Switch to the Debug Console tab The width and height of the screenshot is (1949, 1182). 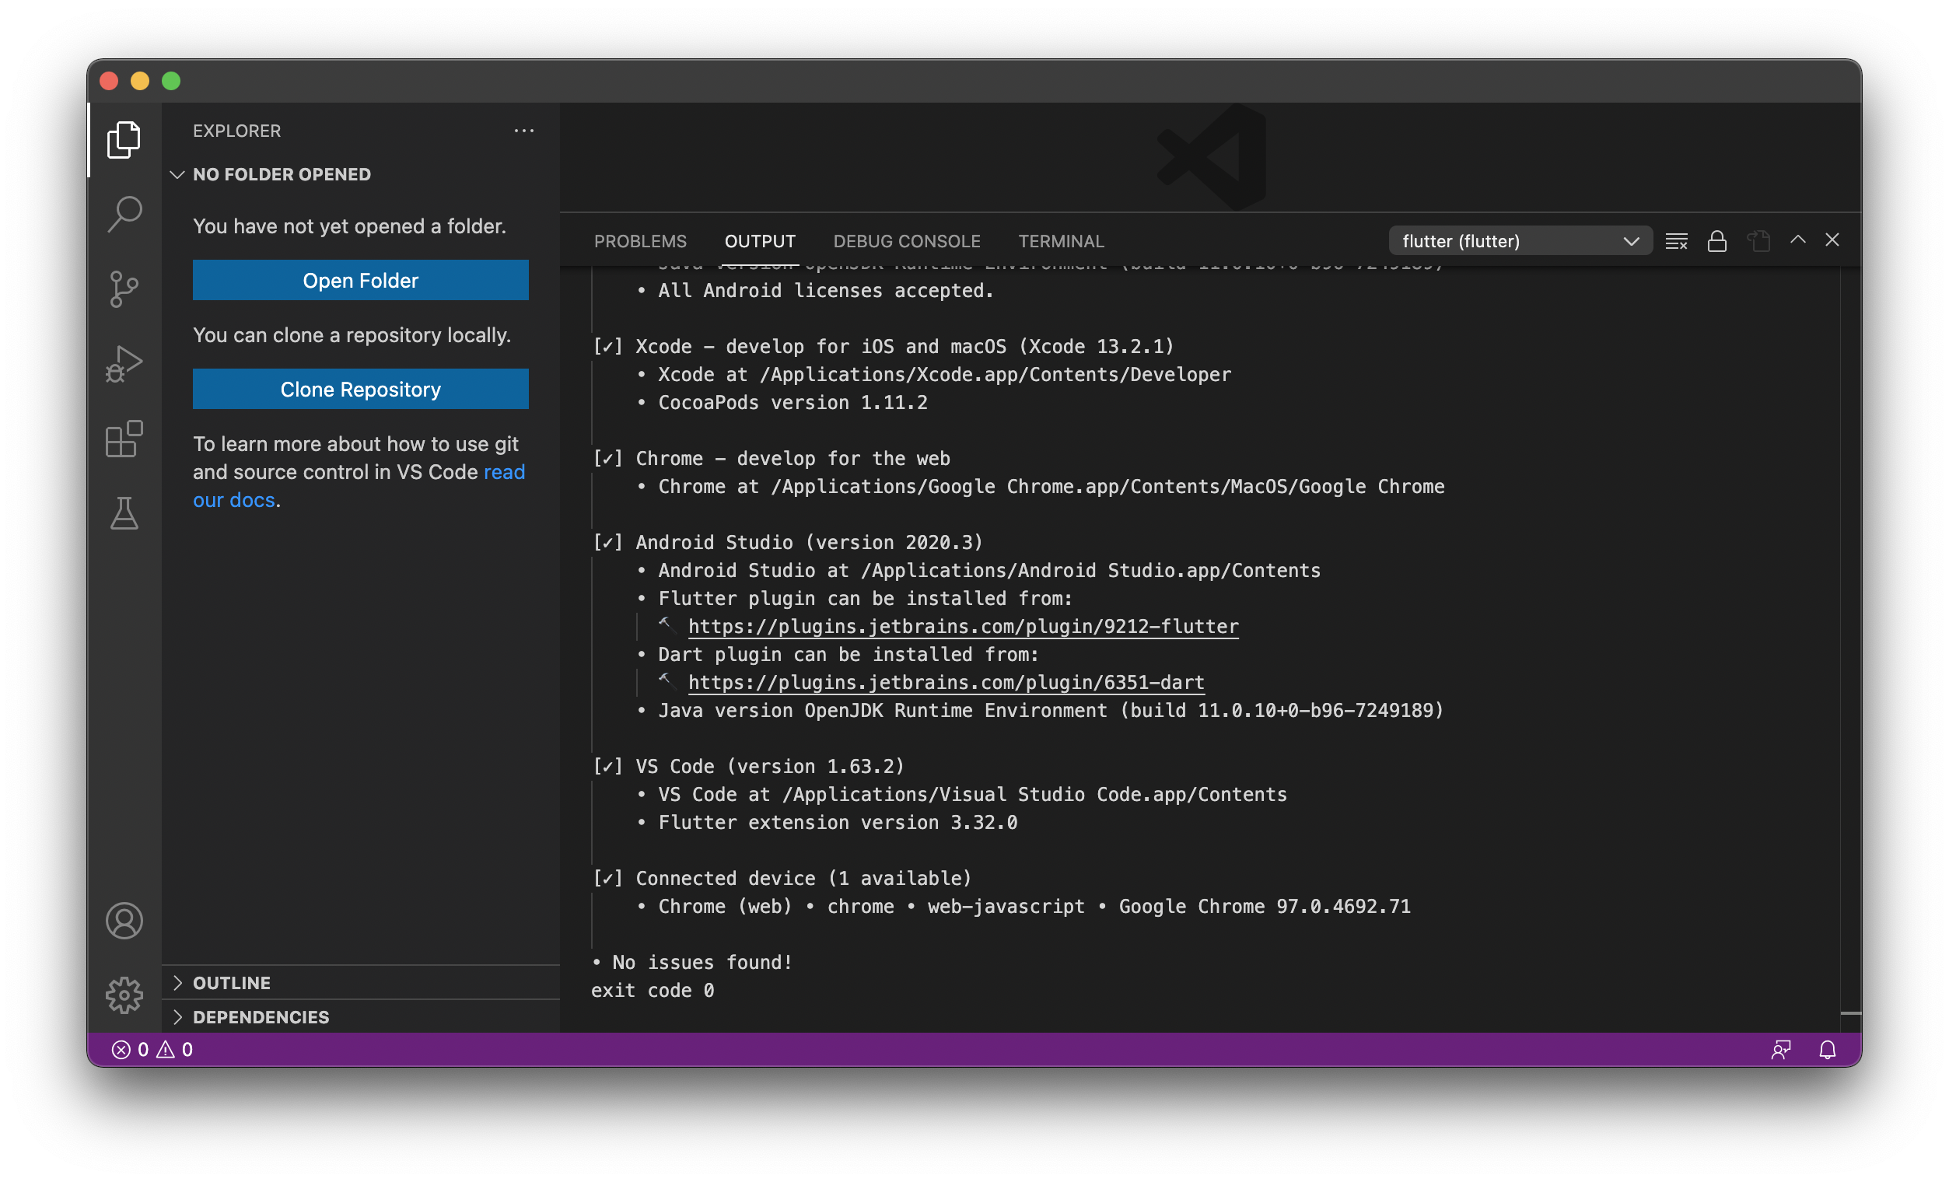(907, 241)
